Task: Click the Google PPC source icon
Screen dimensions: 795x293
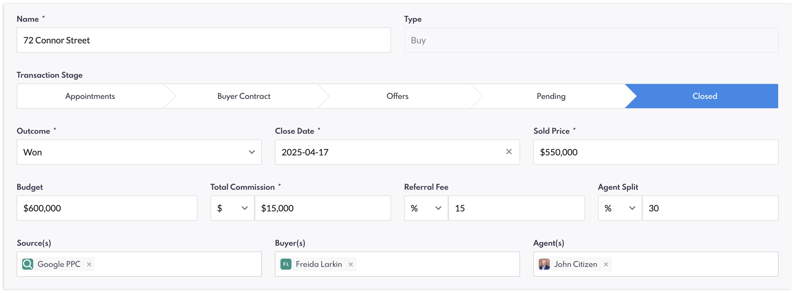Action: pyautogui.click(x=28, y=264)
